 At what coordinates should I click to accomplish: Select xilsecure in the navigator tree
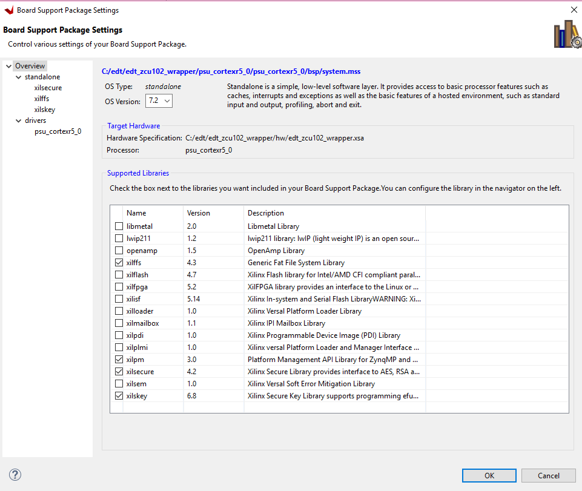[48, 88]
